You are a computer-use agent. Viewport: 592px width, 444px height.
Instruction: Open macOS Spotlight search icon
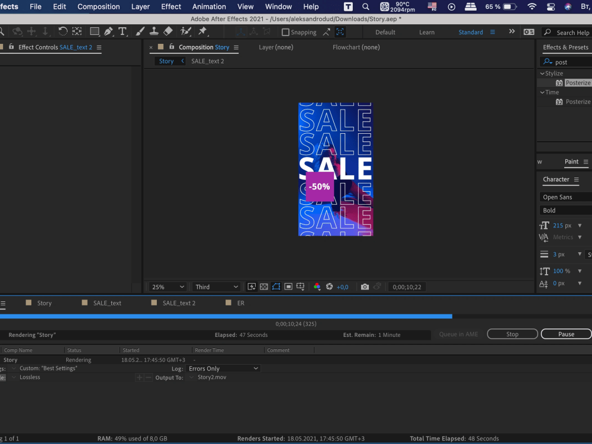click(x=365, y=7)
